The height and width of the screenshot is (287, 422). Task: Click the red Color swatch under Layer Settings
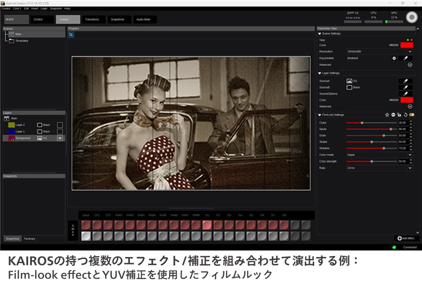[x=407, y=100]
